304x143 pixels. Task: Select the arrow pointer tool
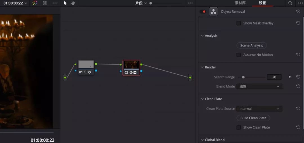(65, 3)
